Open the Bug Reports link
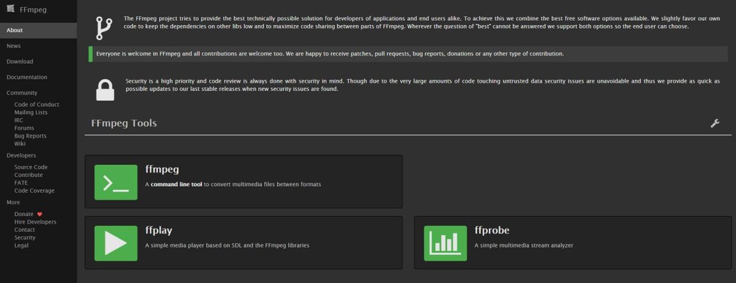Image resolution: width=736 pixels, height=283 pixels. [x=30, y=136]
